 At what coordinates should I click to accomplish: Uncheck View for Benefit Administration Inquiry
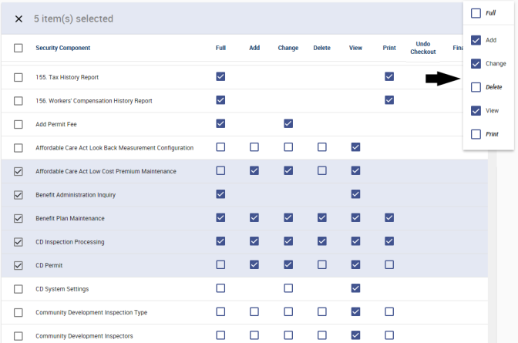click(x=355, y=194)
